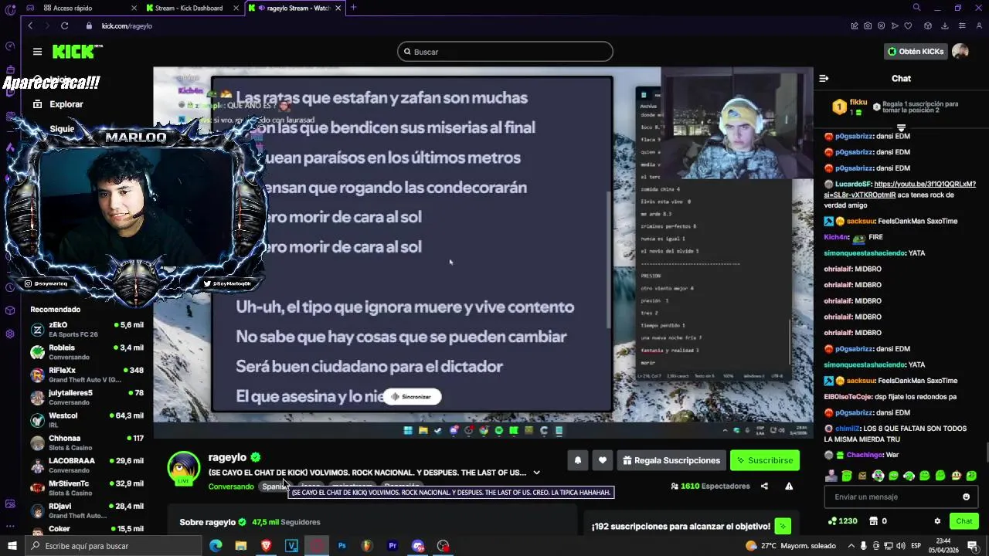The width and height of the screenshot is (989, 556).
Task: Click the subscription goal green button
Action: pyautogui.click(x=783, y=527)
